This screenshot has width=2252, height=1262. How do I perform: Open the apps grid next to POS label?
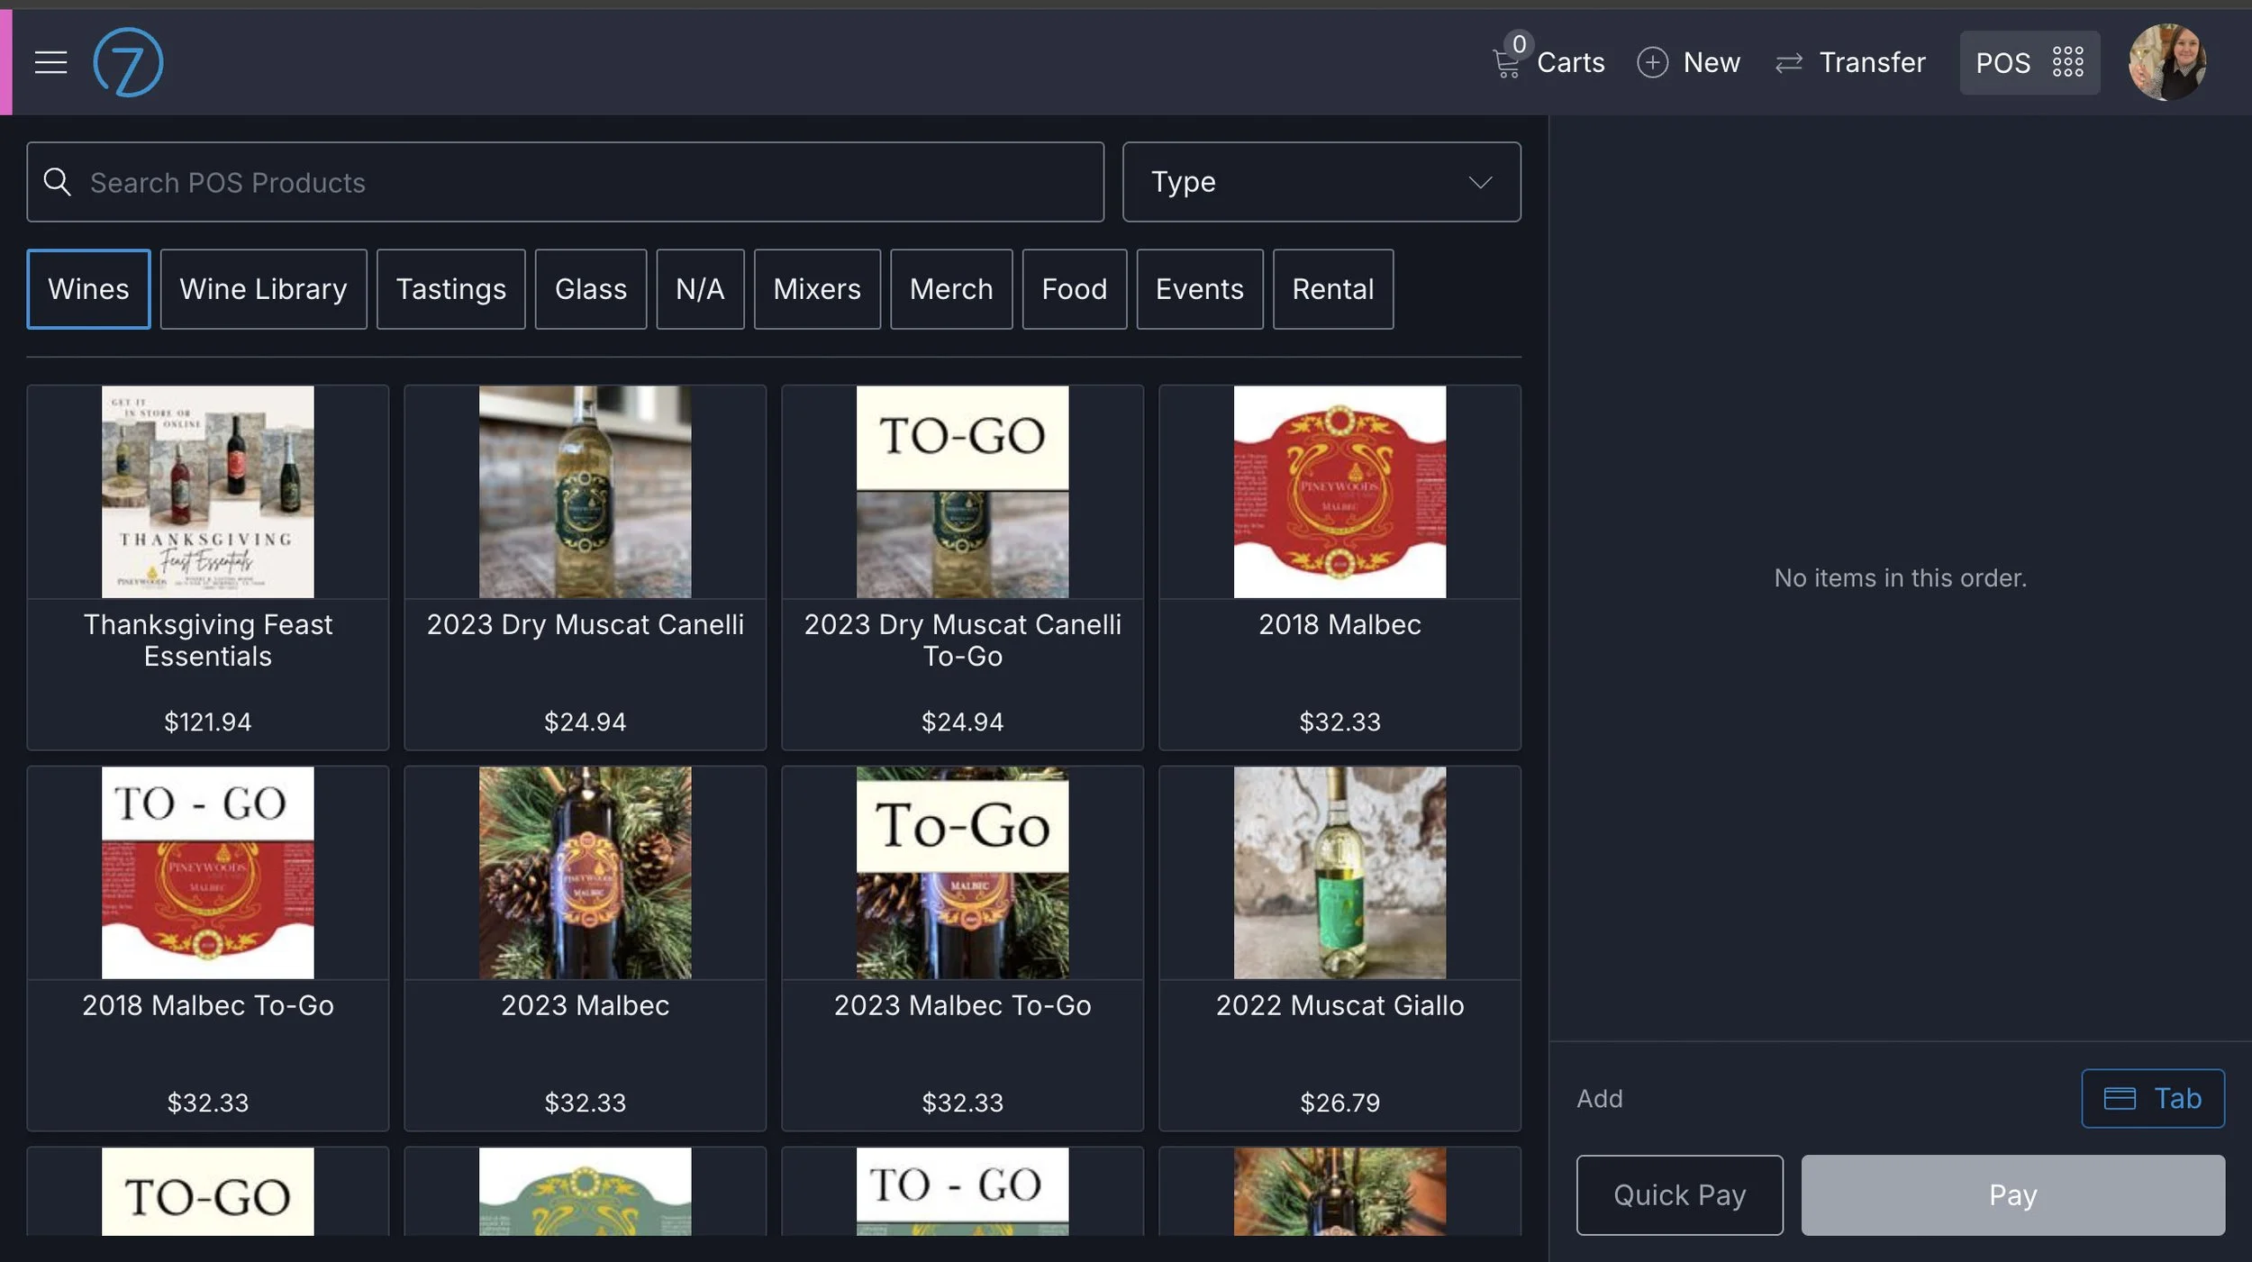point(2067,62)
